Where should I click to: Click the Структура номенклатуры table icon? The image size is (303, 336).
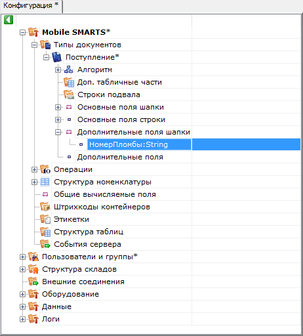[45, 182]
